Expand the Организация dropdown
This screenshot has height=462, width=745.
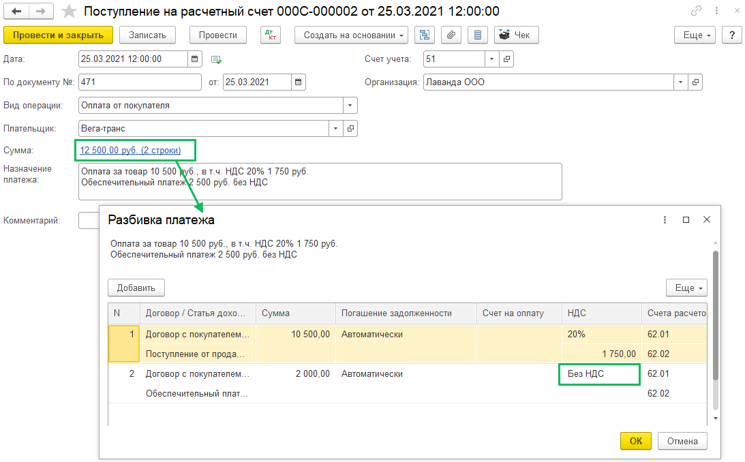[x=680, y=82]
